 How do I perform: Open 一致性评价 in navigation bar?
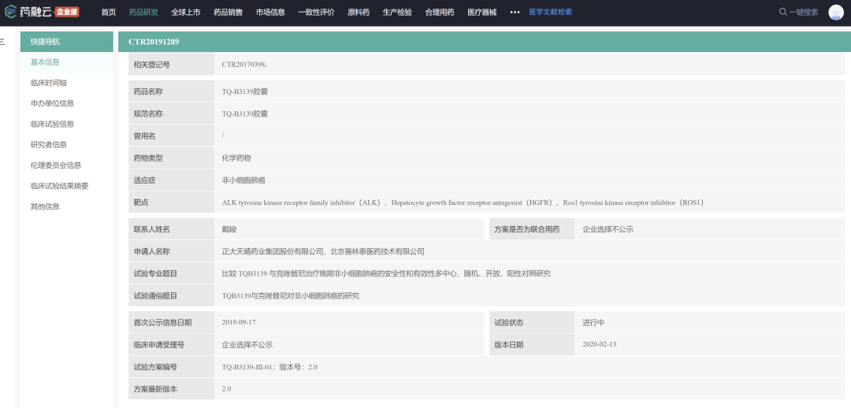click(x=314, y=12)
